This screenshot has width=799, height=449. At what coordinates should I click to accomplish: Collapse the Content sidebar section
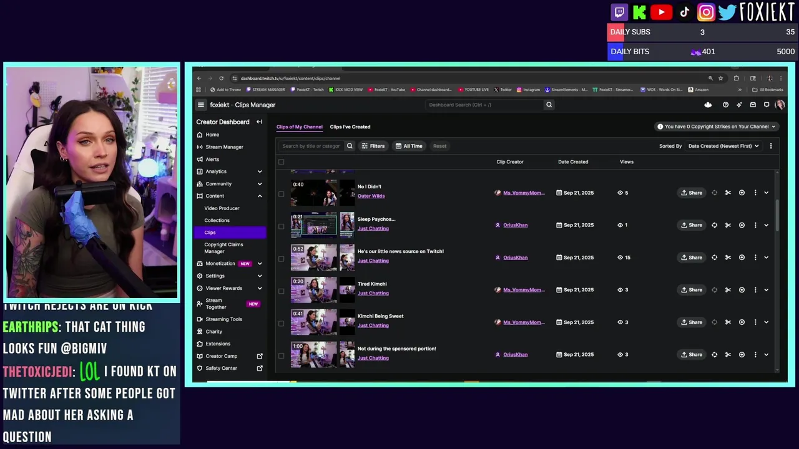260,196
